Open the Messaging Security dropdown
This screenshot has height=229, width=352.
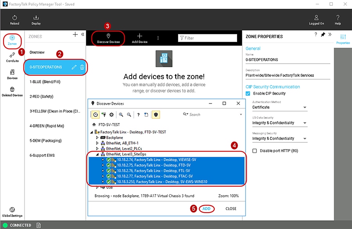[280, 139]
